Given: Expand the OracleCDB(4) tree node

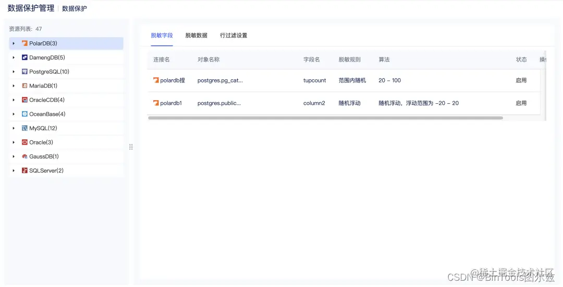Looking at the screenshot, I should click(x=14, y=100).
